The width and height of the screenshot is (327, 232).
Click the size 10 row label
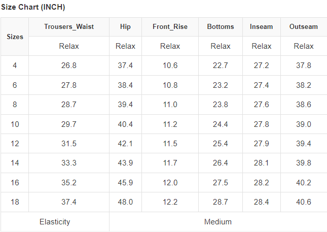pos(15,124)
